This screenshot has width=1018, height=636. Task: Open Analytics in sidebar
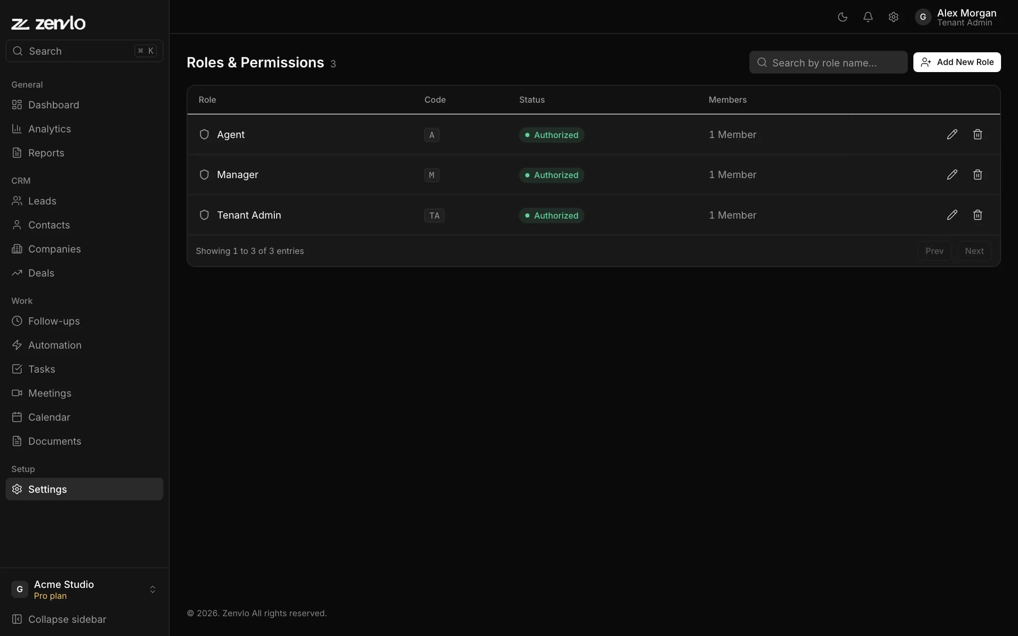point(84,129)
